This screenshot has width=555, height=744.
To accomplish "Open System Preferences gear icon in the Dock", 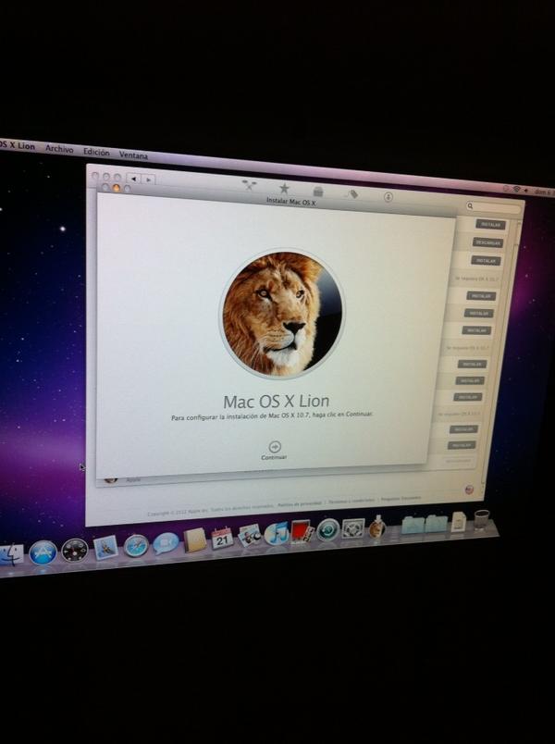I will (353, 527).
